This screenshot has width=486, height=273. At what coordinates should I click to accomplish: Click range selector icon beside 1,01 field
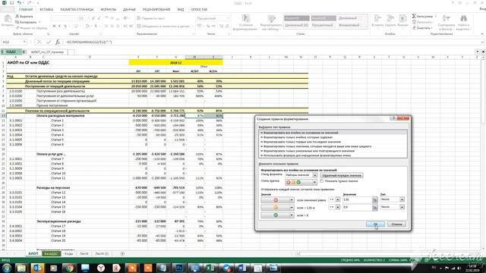[x=374, y=200]
